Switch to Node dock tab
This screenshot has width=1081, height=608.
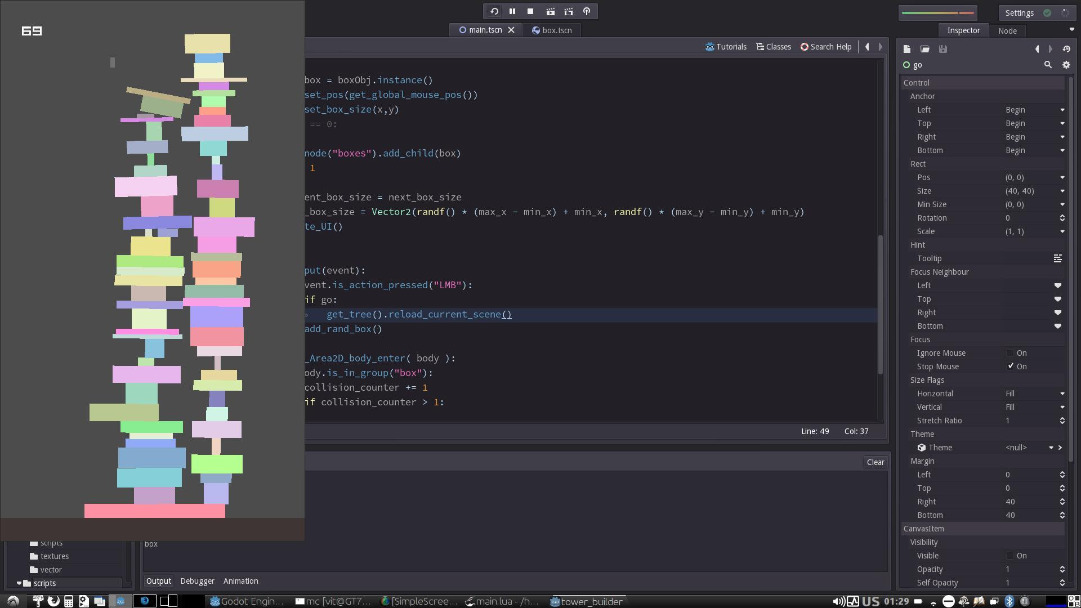[1007, 30]
